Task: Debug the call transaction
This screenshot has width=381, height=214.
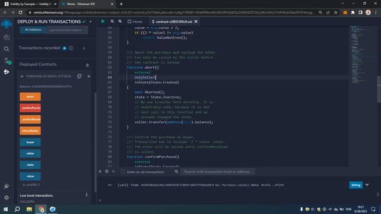Action: pyautogui.click(x=356, y=185)
